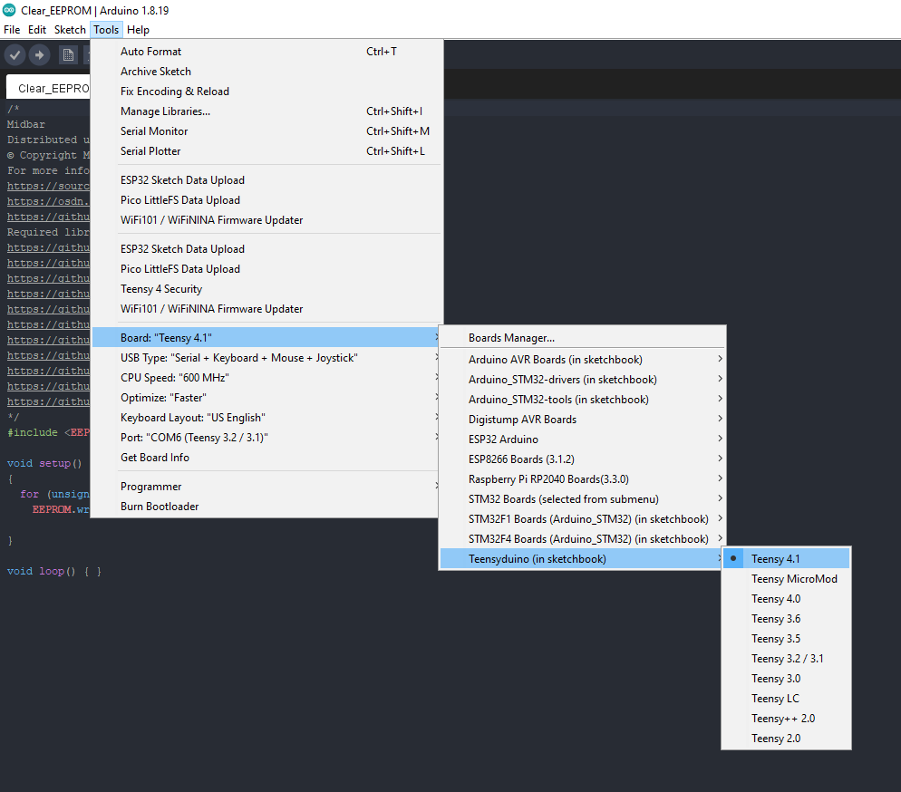Select the Clear_EEPROM sketch tab
Viewport: 901px width, 792px height.
(48, 88)
